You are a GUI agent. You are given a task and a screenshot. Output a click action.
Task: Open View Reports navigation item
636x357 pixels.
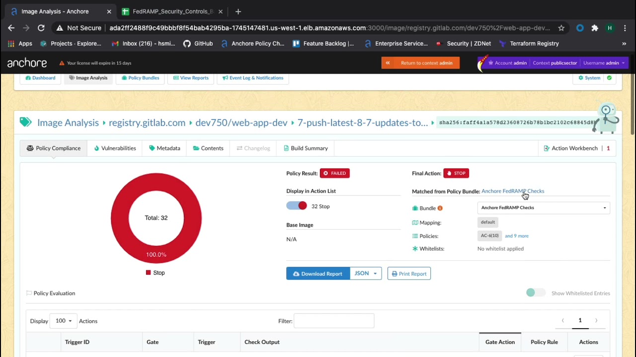(x=191, y=78)
